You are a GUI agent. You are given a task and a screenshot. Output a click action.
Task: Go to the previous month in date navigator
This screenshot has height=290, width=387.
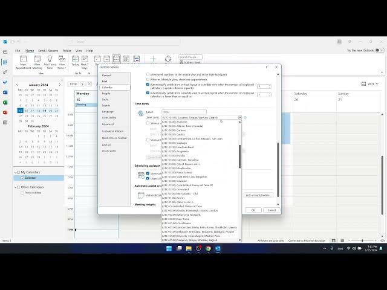pyautogui.click(x=17, y=85)
